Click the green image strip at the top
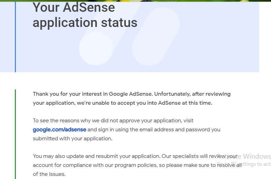This screenshot has height=179, width=271. 135,1
